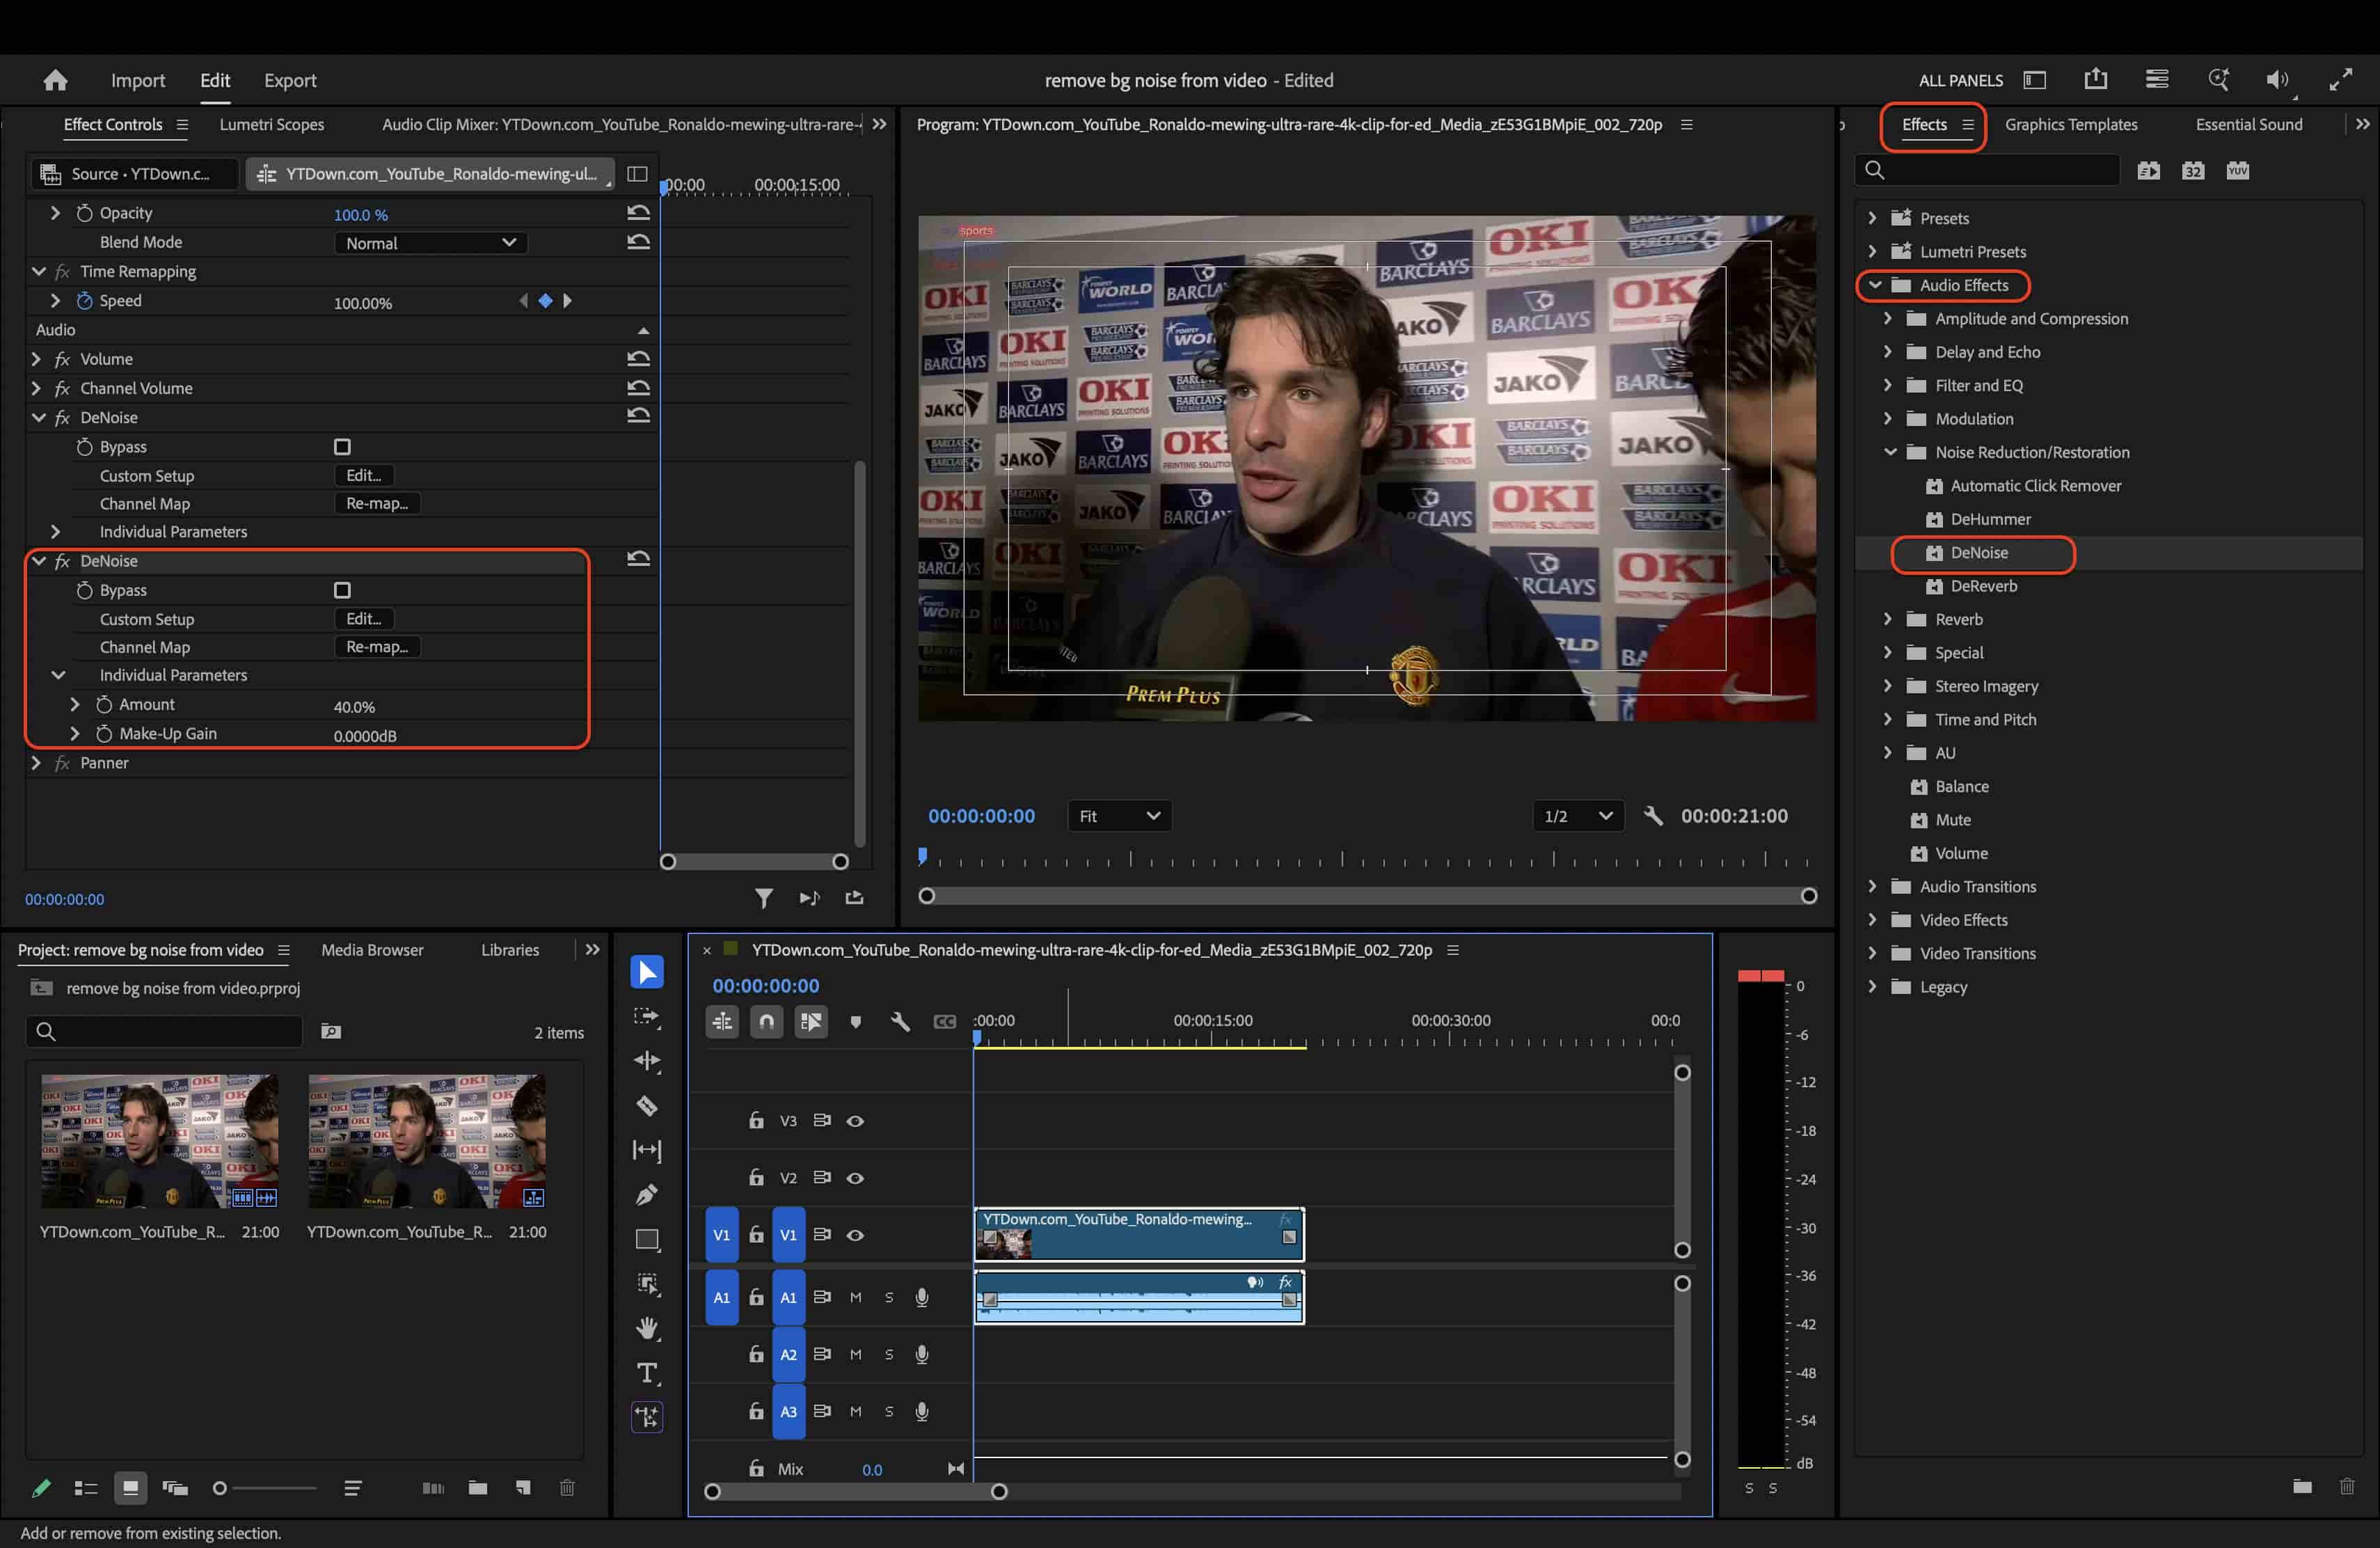The width and height of the screenshot is (2380, 1548).
Task: Open the Lumetri Scopes tab
Action: (x=272, y=124)
